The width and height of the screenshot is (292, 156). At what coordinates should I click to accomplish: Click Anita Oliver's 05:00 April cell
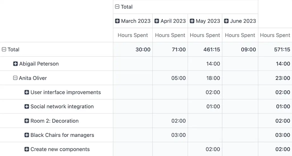coord(178,78)
